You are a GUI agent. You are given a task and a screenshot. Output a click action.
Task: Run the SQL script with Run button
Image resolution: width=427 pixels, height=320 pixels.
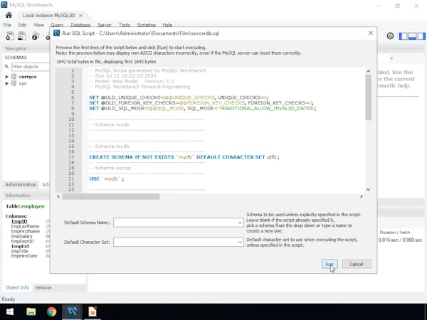point(330,264)
